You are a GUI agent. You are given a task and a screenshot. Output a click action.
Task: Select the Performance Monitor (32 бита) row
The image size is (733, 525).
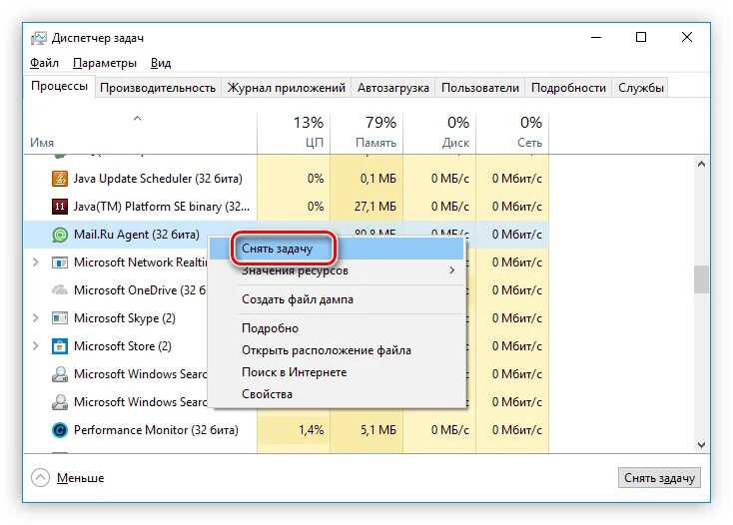pyautogui.click(x=286, y=430)
